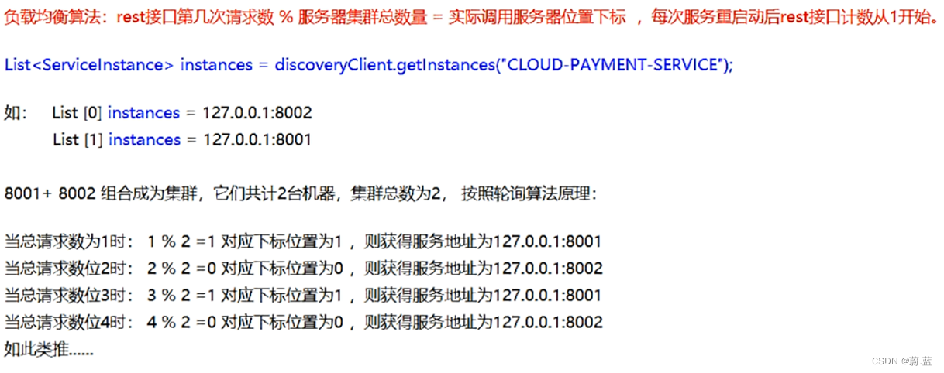Select the discoveryClient.getInstances code line
Image resolution: width=944 pixels, height=373 pixels.
369,65
